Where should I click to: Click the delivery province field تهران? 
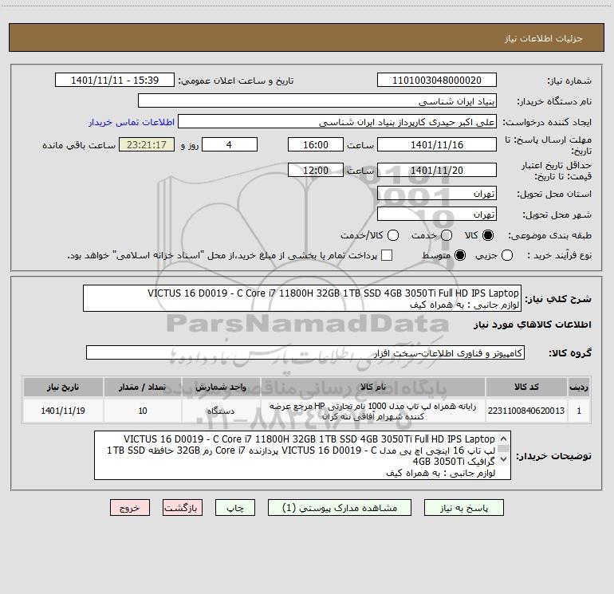coord(437,193)
